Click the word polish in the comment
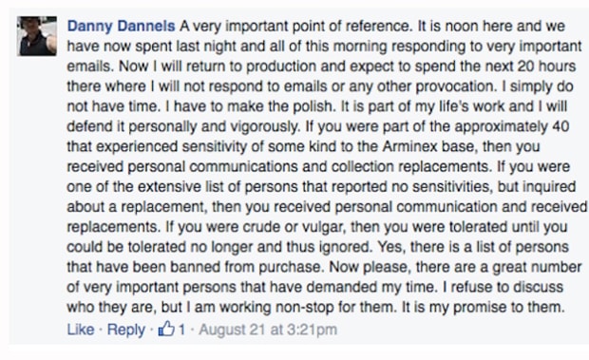This screenshot has width=589, height=360. (x=313, y=106)
